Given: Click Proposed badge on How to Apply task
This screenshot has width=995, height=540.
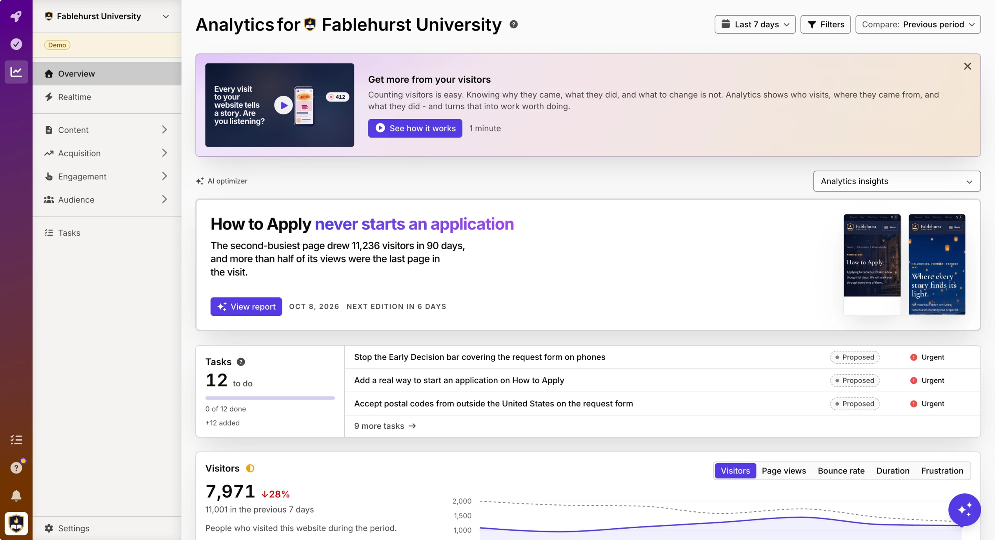Looking at the screenshot, I should [x=855, y=380].
